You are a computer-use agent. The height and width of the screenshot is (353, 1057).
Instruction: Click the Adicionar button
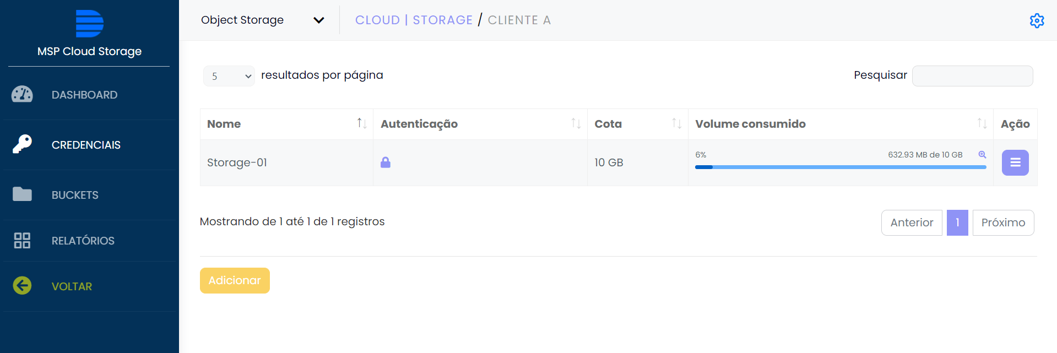coord(235,280)
